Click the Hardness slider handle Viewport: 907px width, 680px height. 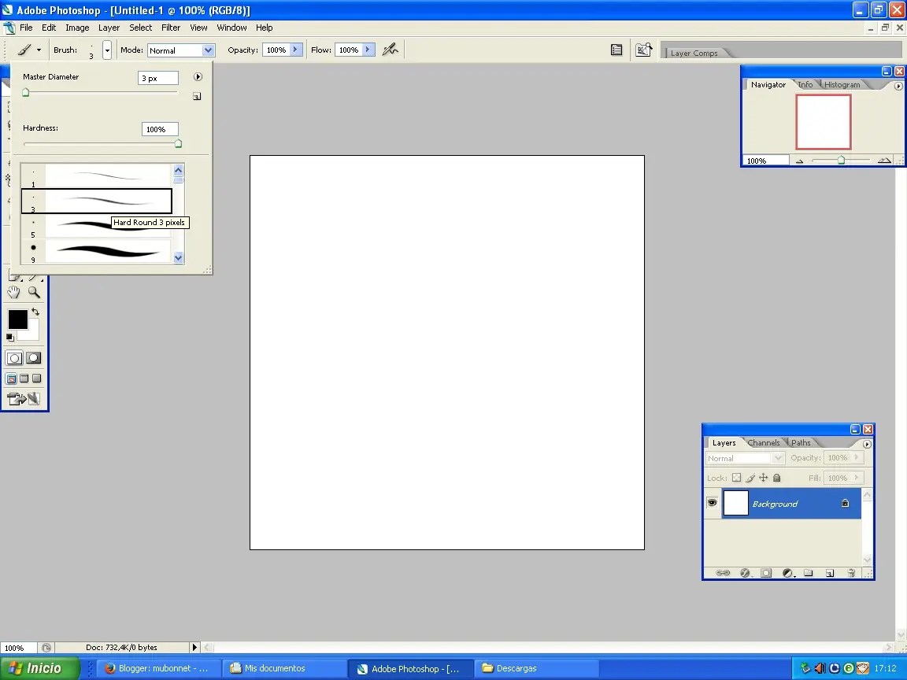pyautogui.click(x=178, y=143)
